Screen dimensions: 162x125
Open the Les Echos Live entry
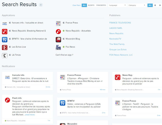(19, 47)
